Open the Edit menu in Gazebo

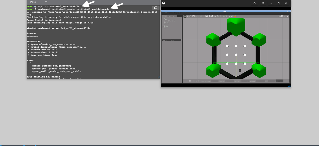(x=166, y=13)
